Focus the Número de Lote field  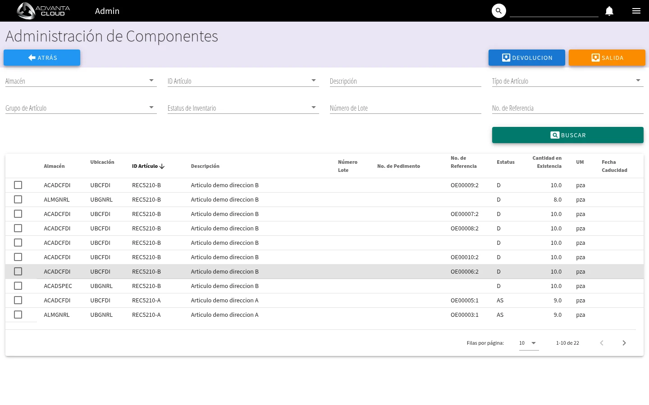click(x=406, y=108)
